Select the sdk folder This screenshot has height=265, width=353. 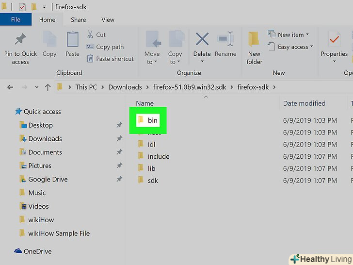tap(148, 181)
